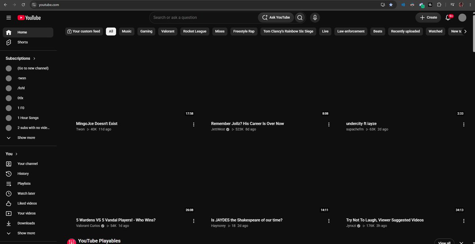Screen dimensions: 475x244
Task: Go back in browser history
Action: click(x=6, y=5)
